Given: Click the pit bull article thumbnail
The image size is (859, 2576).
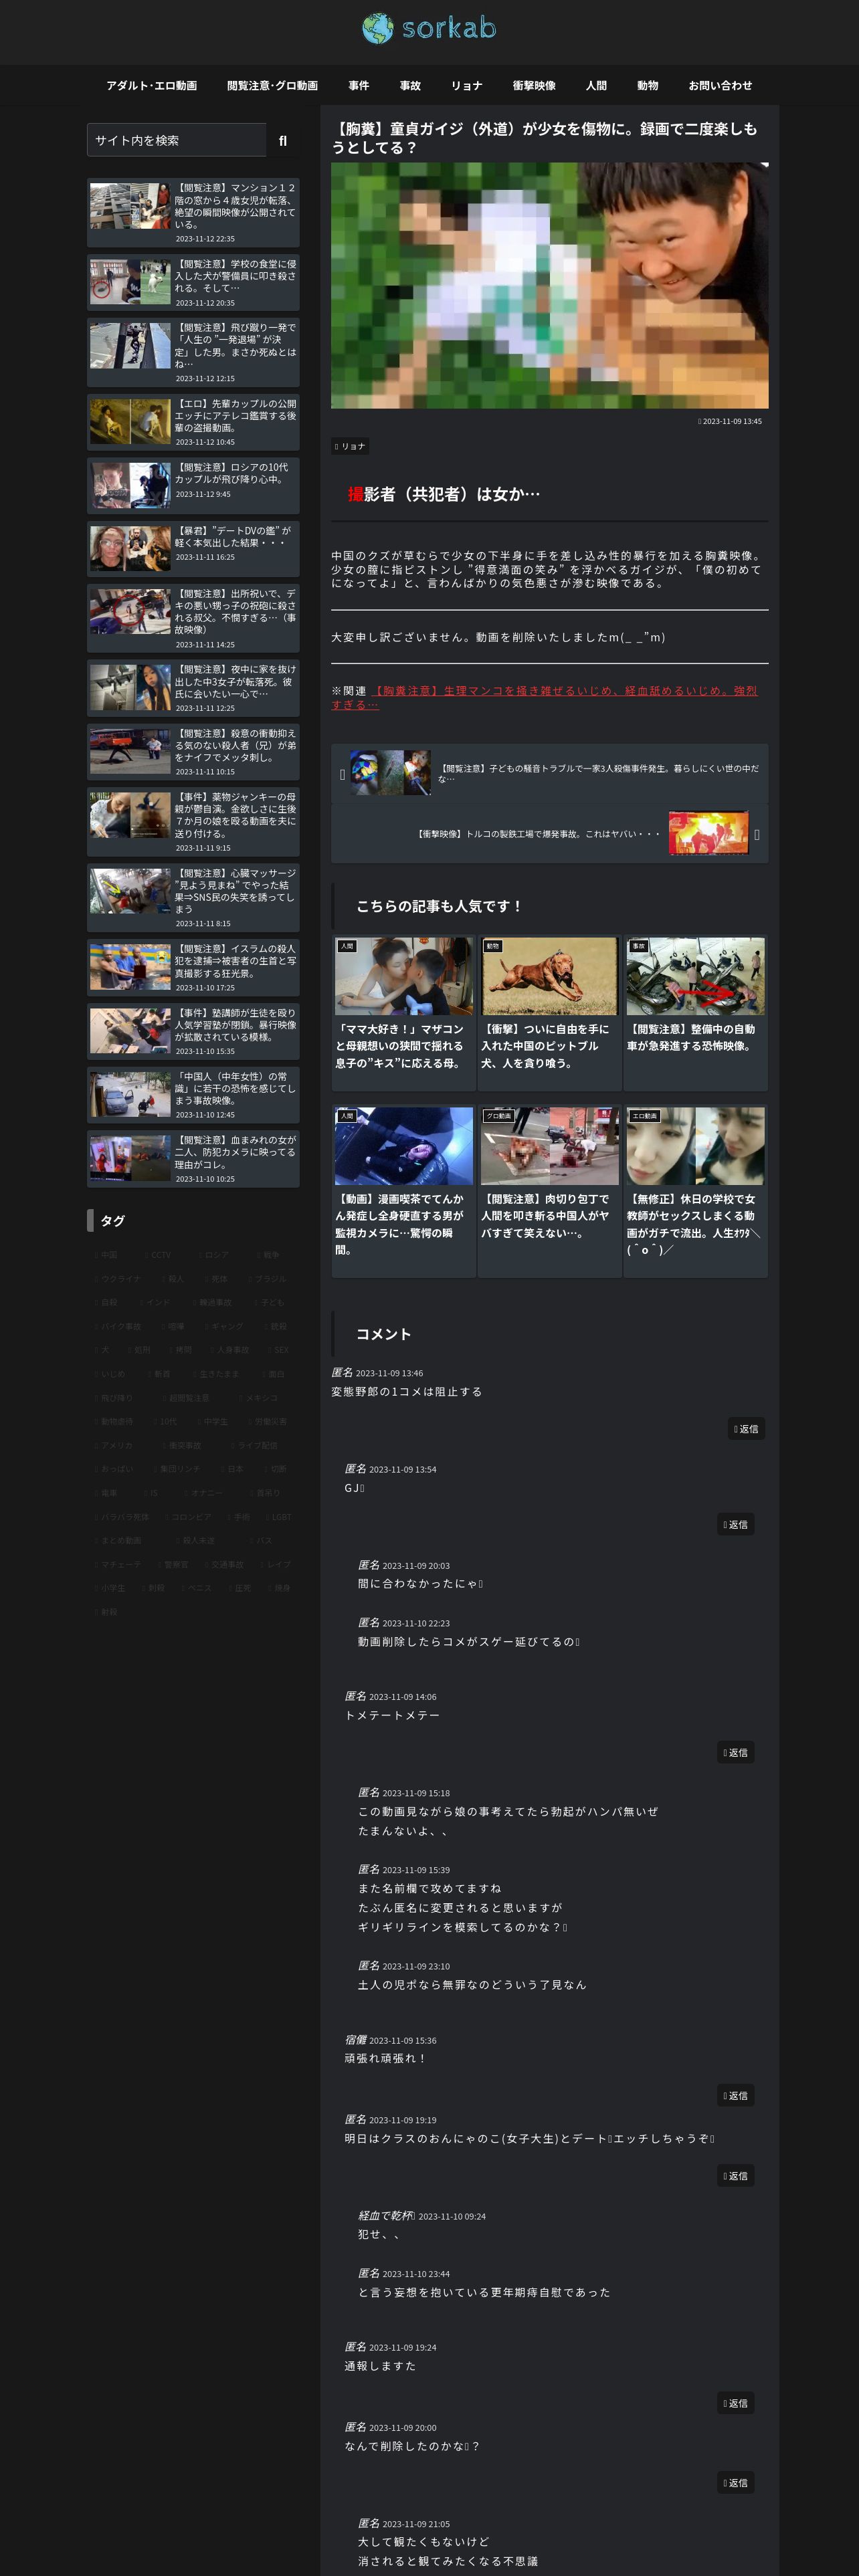Looking at the screenshot, I should pyautogui.click(x=550, y=976).
